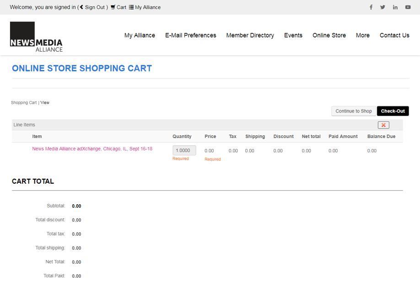Expand the More menu
Image resolution: width=420 pixels, height=282 pixels.
tap(363, 35)
